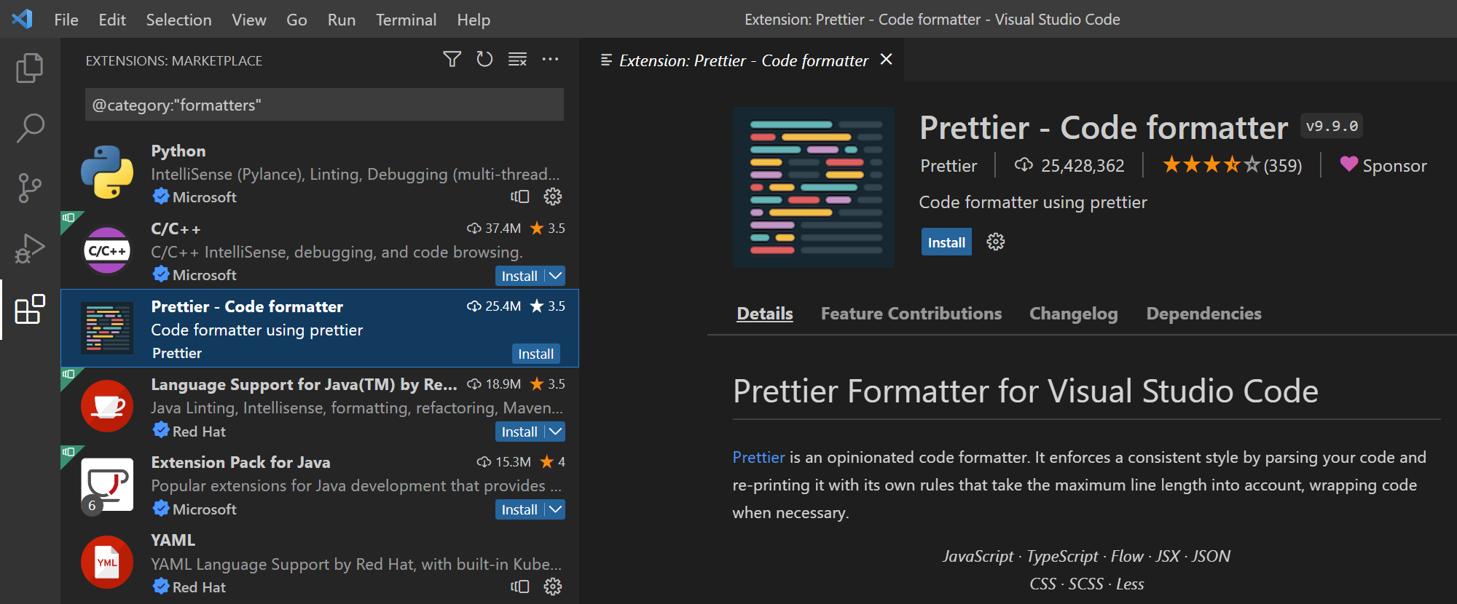Open the Go menu
The image size is (1457, 604).
point(296,20)
